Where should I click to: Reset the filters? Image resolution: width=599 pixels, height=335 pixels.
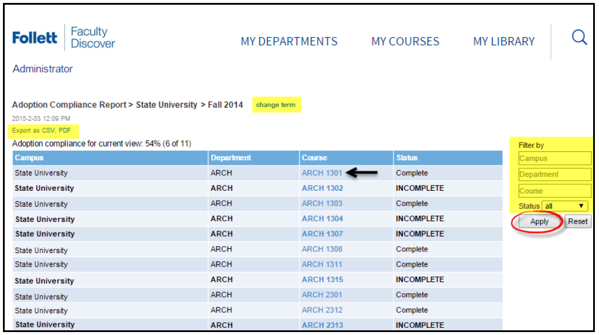click(578, 221)
